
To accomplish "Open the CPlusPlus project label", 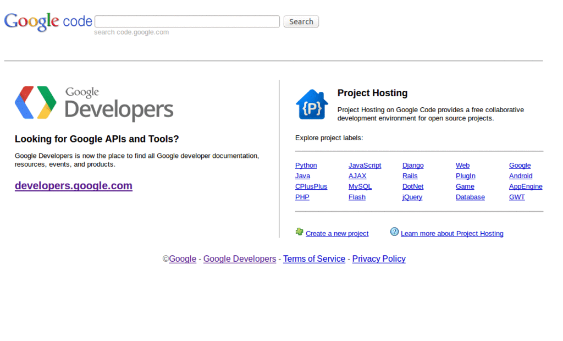I will point(311,186).
